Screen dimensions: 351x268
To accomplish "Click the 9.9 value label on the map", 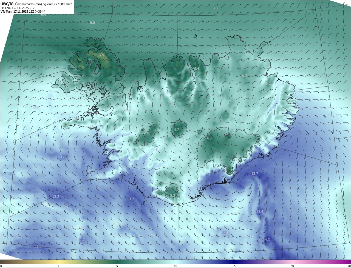I will 232,248.
